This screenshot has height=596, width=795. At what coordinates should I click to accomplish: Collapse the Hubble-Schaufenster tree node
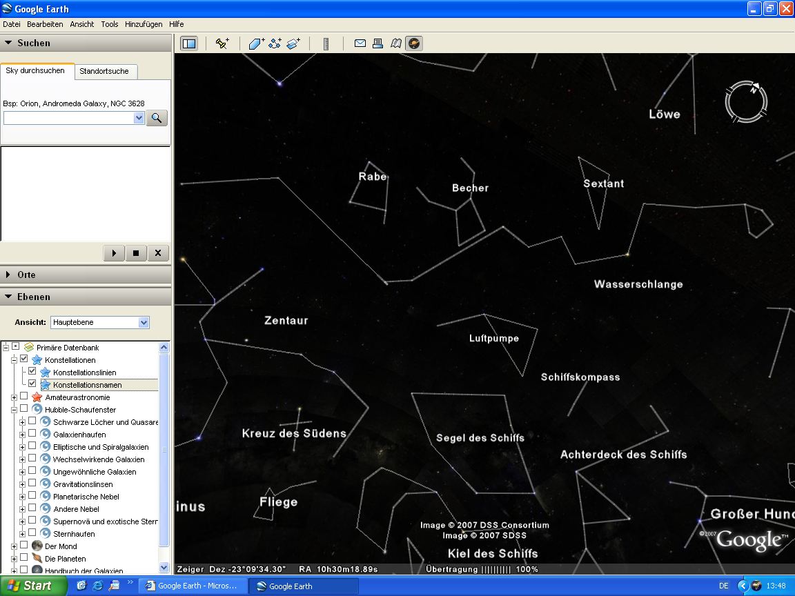click(x=14, y=410)
